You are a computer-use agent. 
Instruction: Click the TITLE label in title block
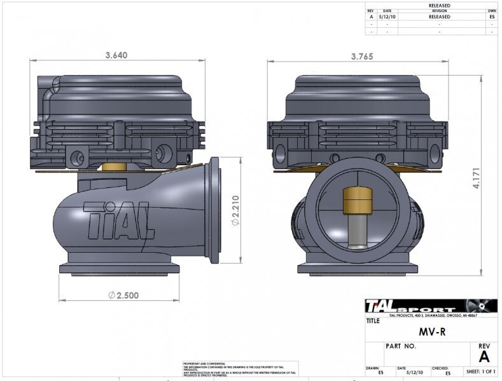[373, 321]
